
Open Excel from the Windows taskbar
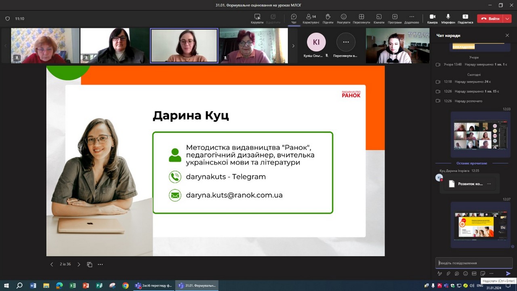(73, 285)
